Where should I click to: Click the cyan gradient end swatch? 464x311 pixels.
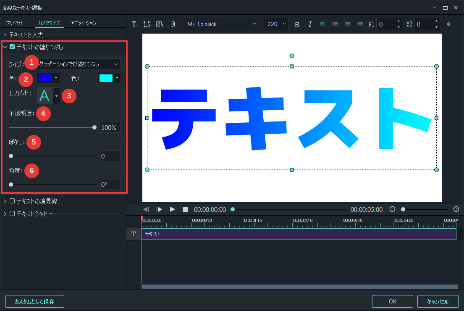(x=106, y=78)
